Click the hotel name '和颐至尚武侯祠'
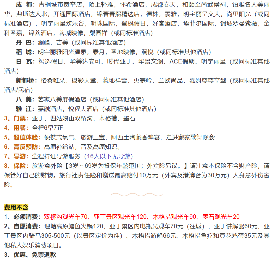This screenshot has width=274, height=260. [x=204, y=4]
